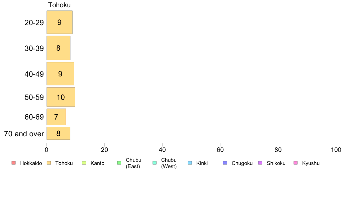The image size is (344, 213).
Task: Click the Hokkaido legend label text
Action: click(31, 163)
